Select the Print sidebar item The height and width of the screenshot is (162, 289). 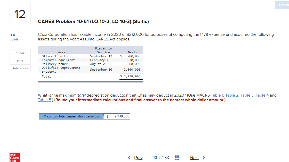pos(20,61)
